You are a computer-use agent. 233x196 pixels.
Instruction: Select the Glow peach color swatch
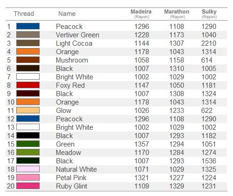(28, 110)
